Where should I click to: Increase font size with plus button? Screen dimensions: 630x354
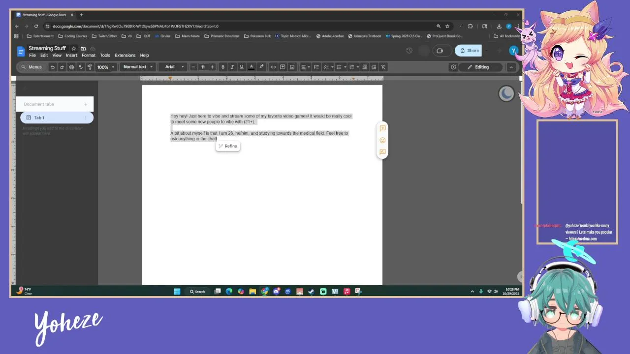tap(212, 67)
